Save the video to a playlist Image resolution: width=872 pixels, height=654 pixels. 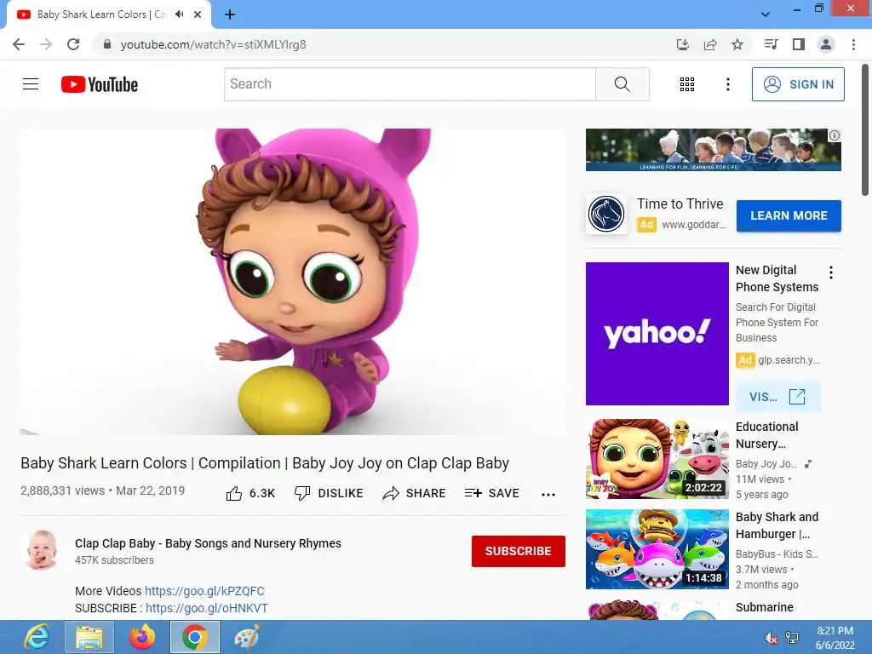click(x=491, y=493)
